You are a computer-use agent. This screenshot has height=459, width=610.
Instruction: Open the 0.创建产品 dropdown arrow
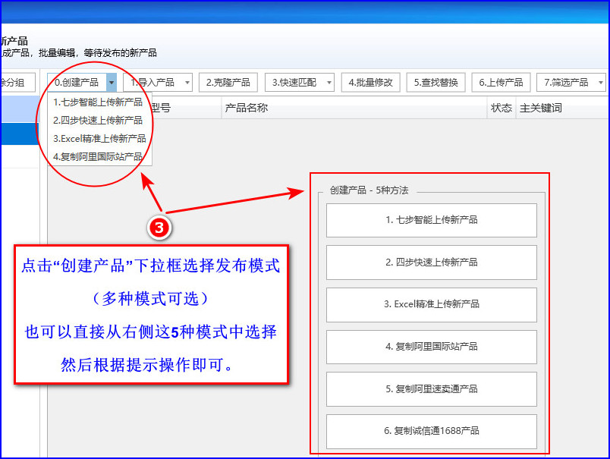click(x=112, y=83)
